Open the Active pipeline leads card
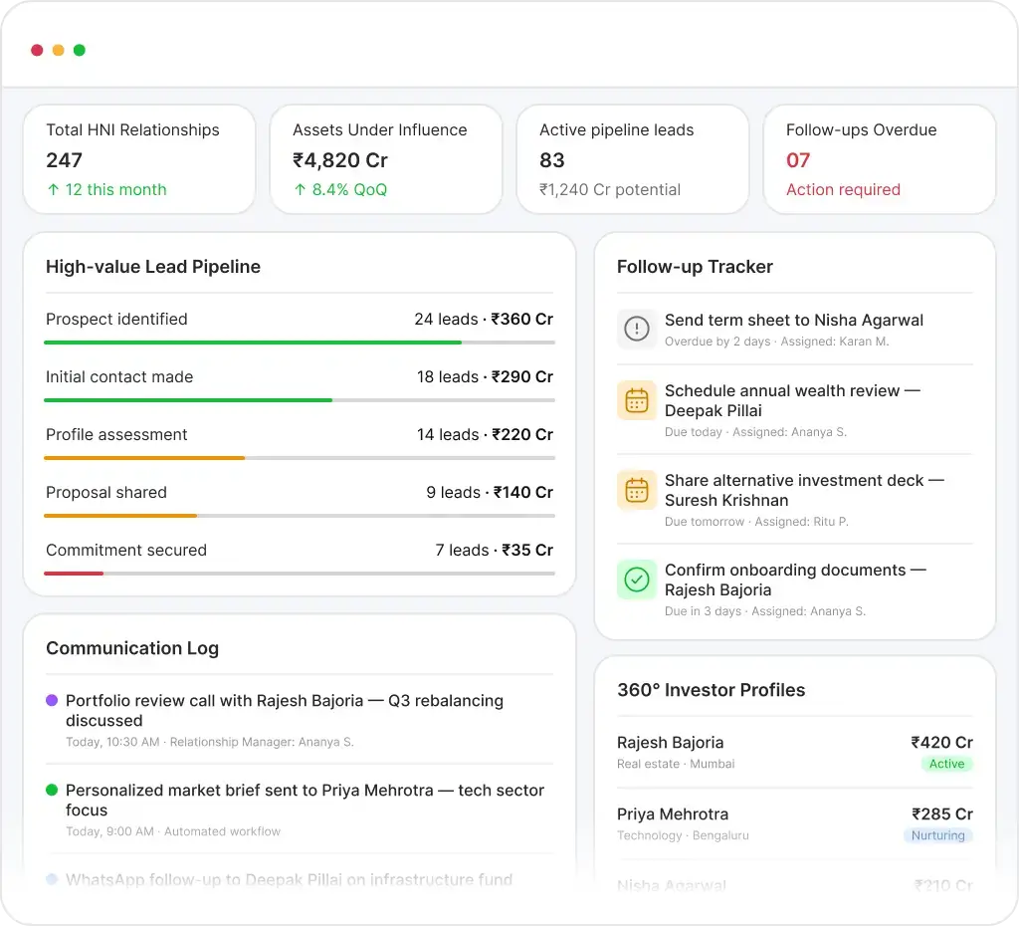The width and height of the screenshot is (1019, 926). (633, 159)
